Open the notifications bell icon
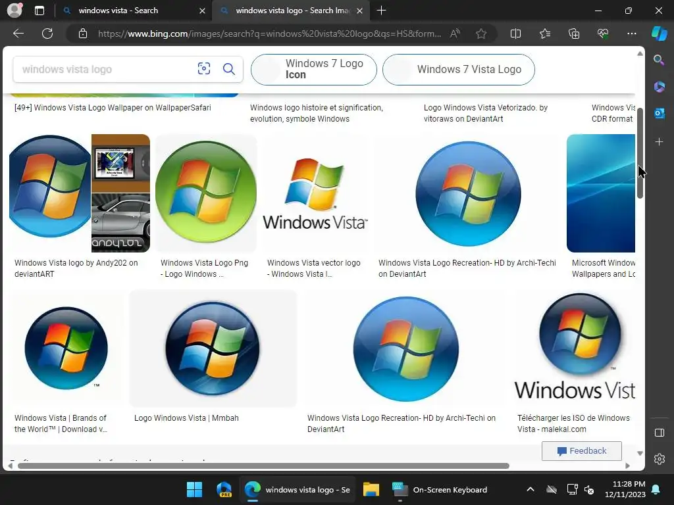 click(656, 489)
